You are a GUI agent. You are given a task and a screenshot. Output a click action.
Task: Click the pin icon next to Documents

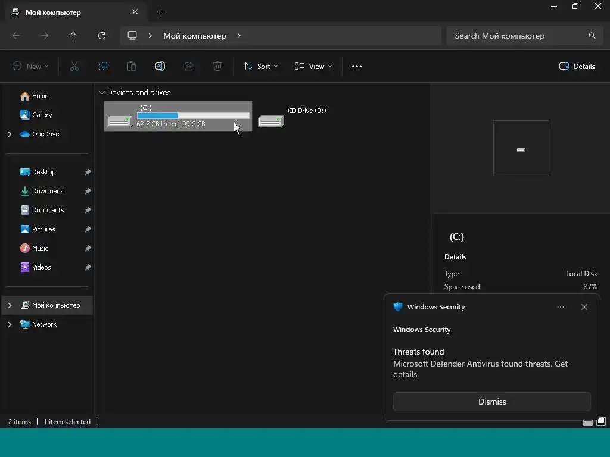88,210
